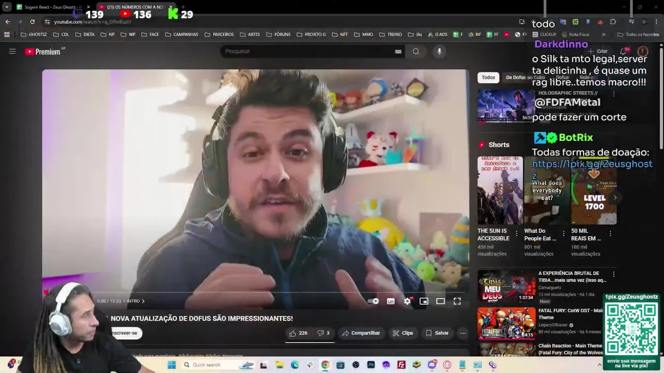Open browser tab search dropdown
This screenshot has width=664, height=373.
tap(6, 7)
